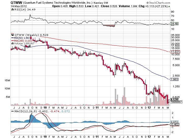184x139 pixels.
Task: Click the -0.402 MACD value tag
Action: click(x=175, y=124)
